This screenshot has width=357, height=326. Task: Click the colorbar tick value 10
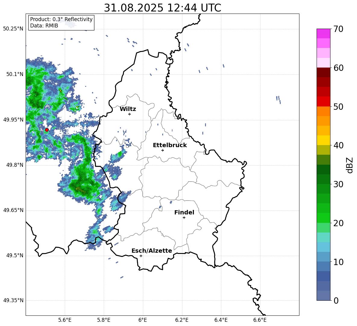point(338,262)
